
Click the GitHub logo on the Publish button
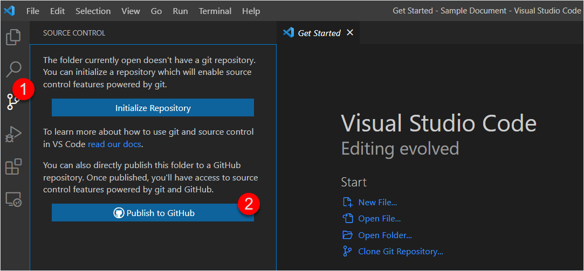[119, 213]
